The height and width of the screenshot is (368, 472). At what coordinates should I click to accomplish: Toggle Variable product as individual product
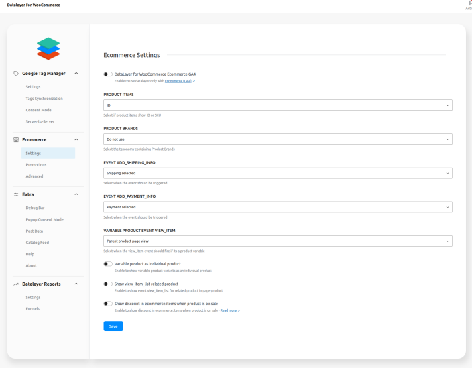pyautogui.click(x=108, y=264)
